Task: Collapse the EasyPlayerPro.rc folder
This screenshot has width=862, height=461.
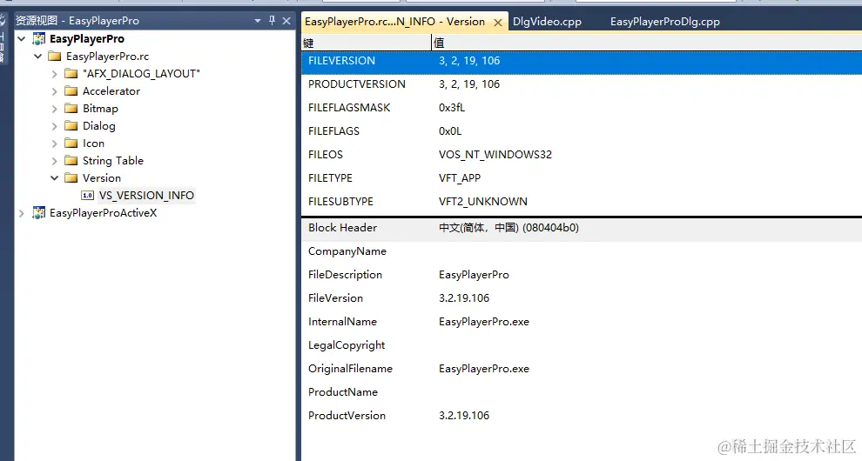Action: pos(38,56)
